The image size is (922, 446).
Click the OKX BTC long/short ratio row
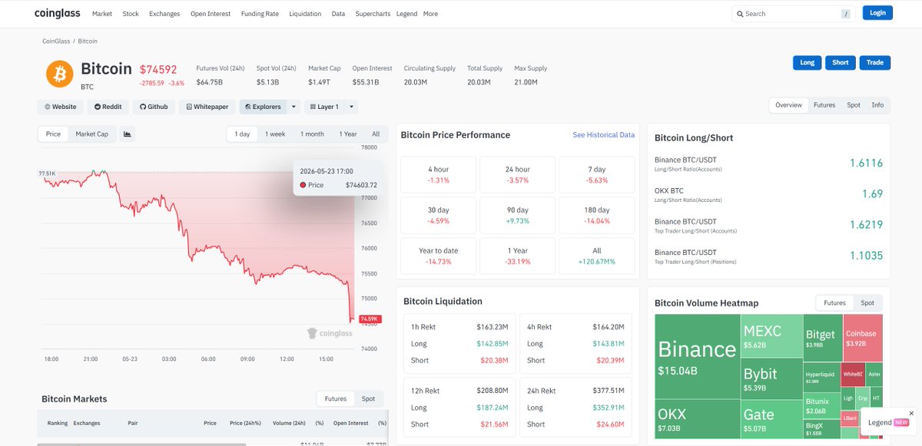point(768,194)
